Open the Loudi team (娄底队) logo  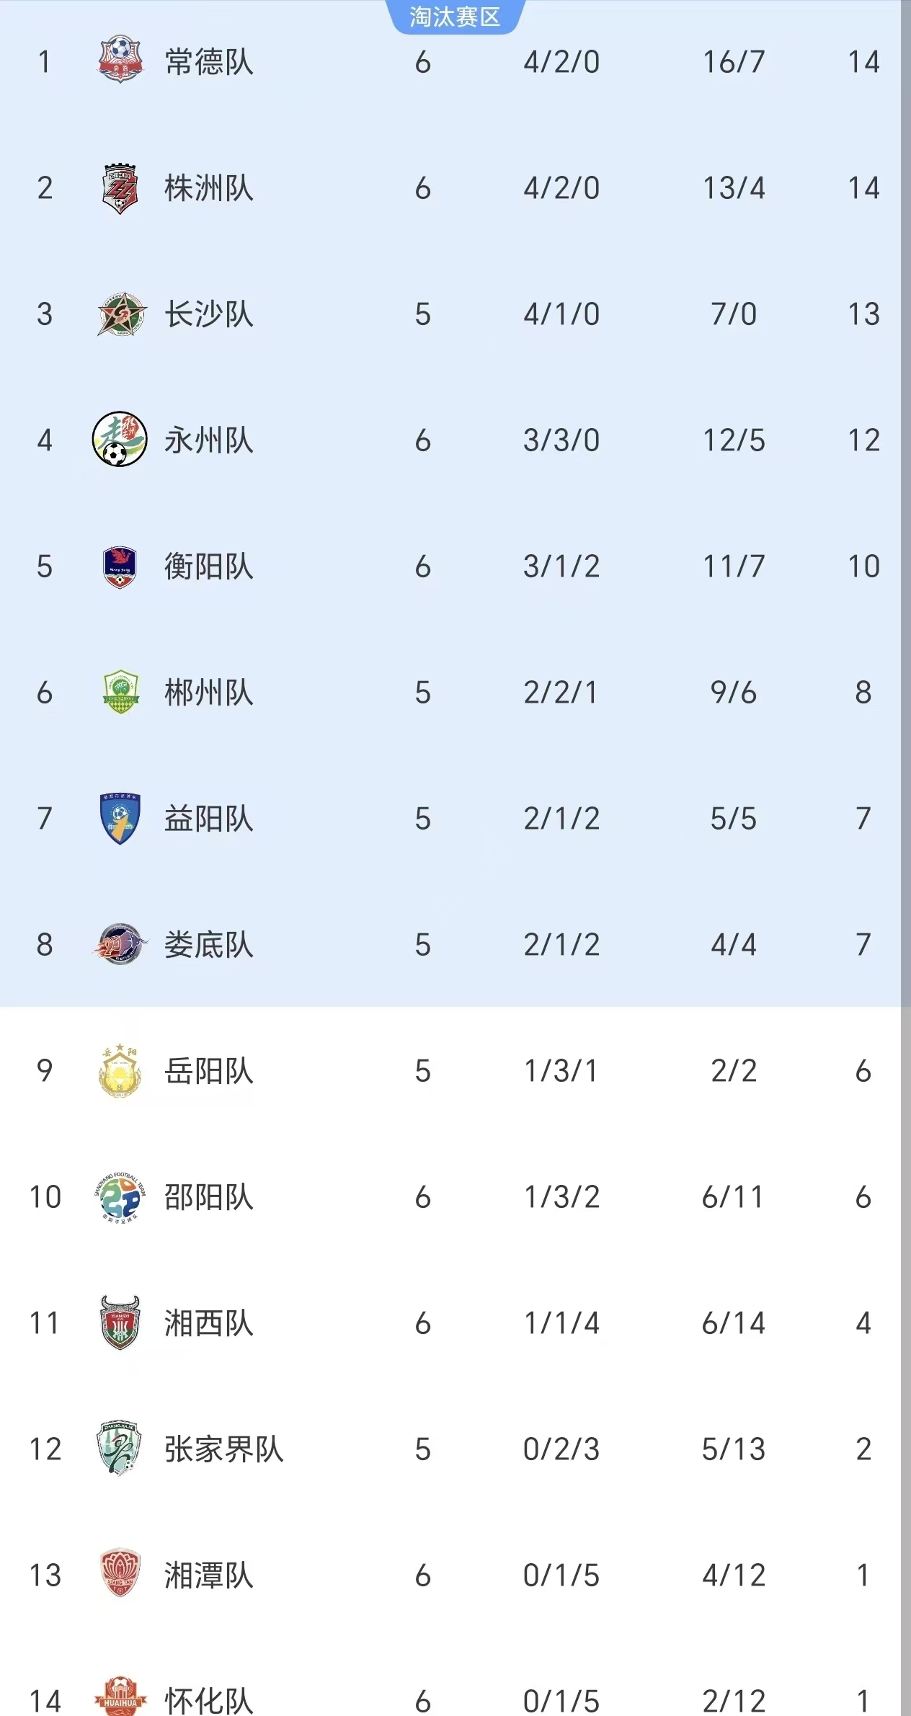120,944
